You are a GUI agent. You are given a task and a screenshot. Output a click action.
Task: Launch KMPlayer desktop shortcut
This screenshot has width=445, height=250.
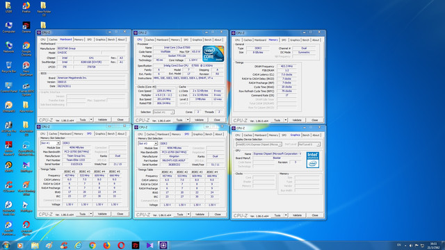[x=26, y=167]
